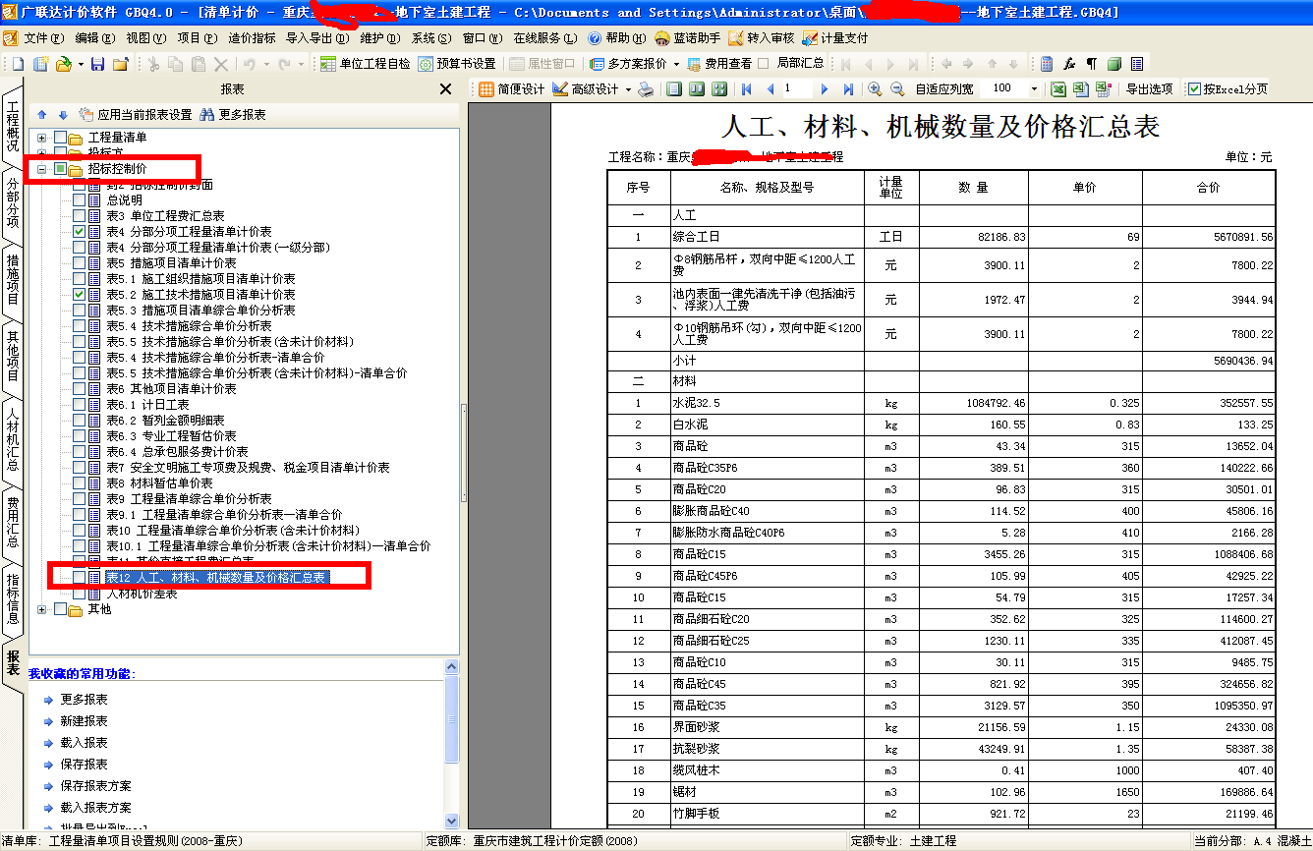The height and width of the screenshot is (851, 1313).
Task: Click the print icon in report toolbar
Action: pyautogui.click(x=645, y=88)
